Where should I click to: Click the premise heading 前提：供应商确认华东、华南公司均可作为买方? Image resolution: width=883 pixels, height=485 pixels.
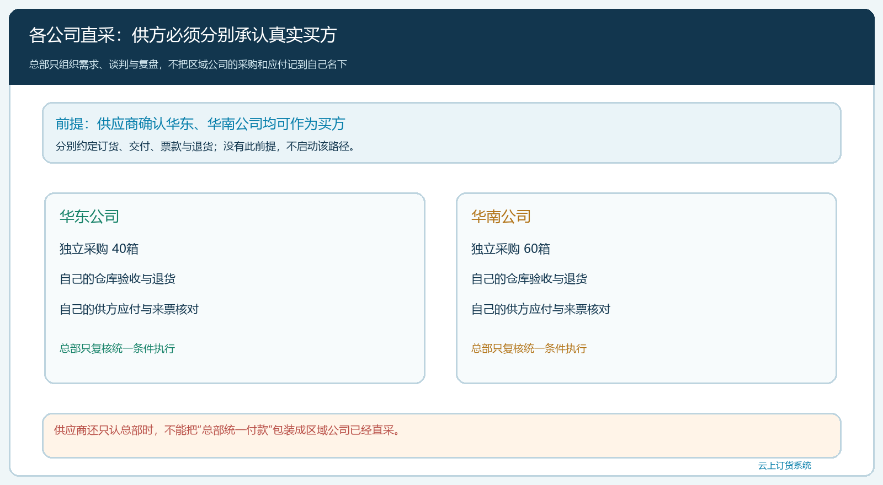coord(200,123)
